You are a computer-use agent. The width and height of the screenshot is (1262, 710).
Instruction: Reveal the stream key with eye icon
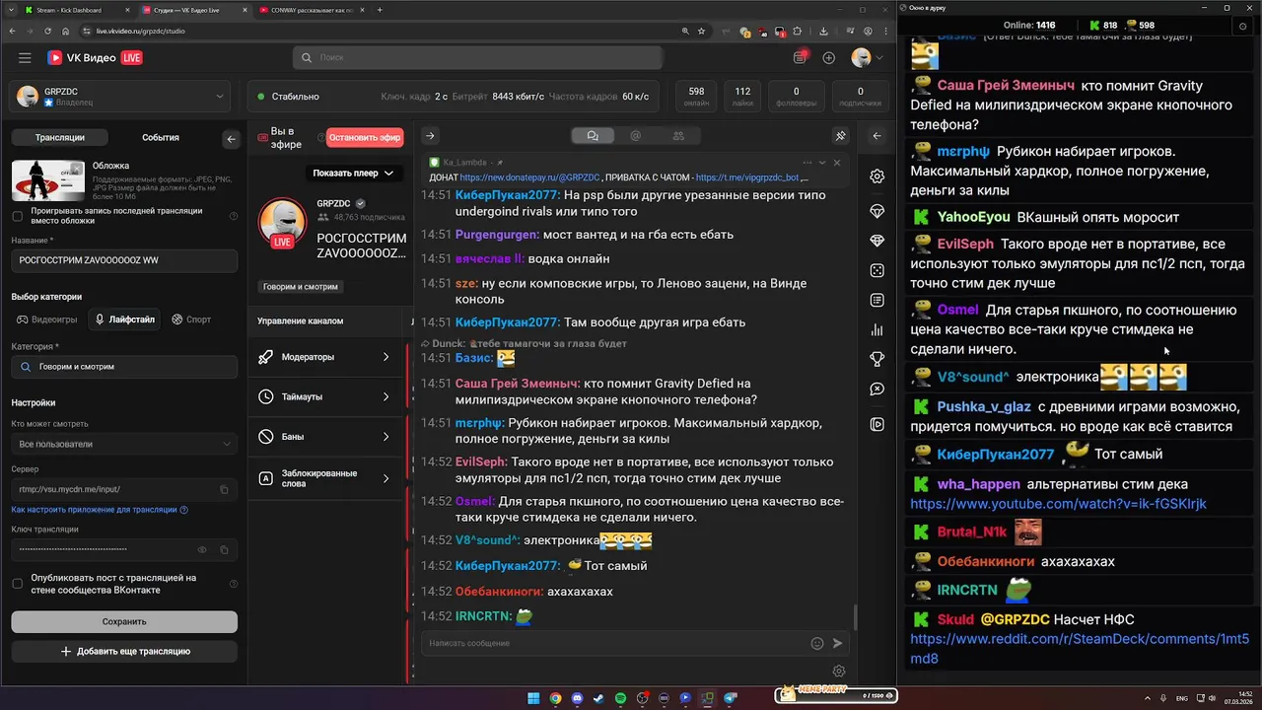pos(202,549)
